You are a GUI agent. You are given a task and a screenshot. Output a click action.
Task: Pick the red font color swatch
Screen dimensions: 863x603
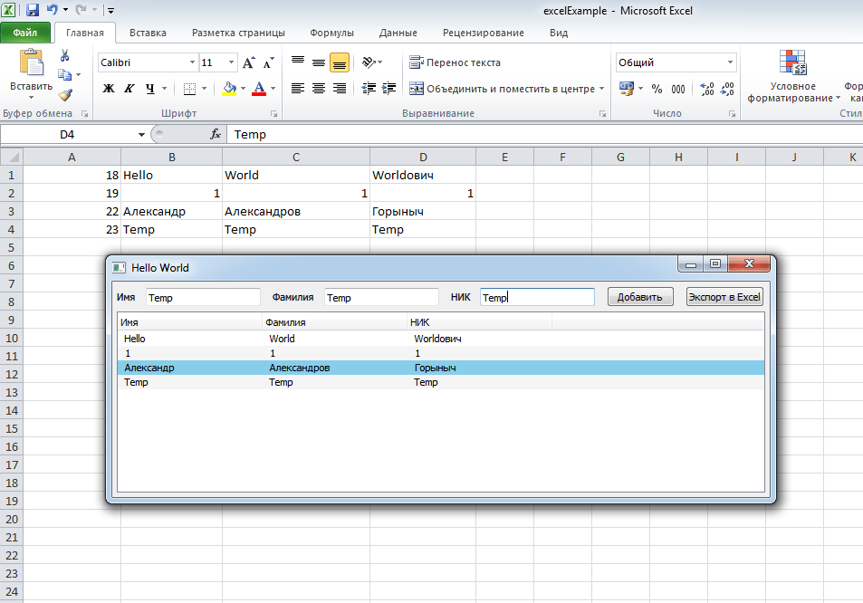(x=258, y=92)
